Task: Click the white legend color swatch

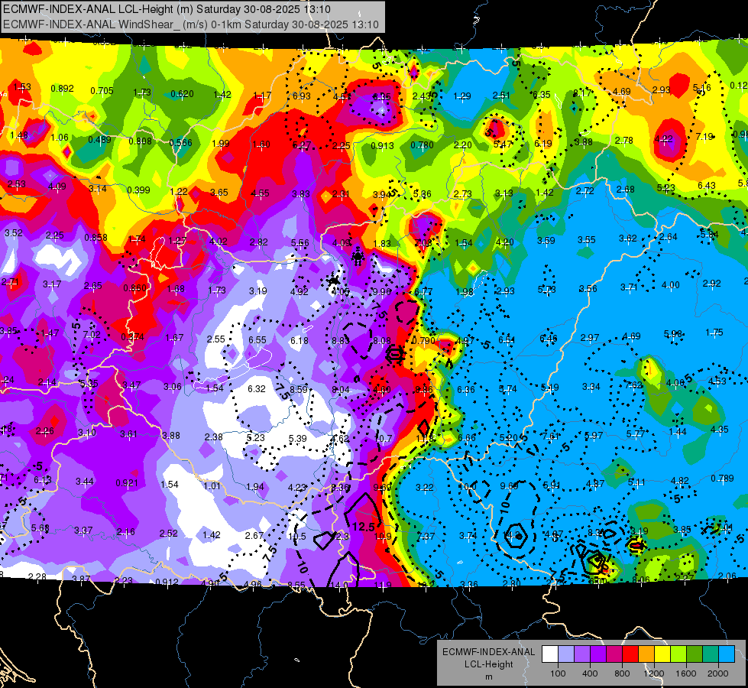Action: (x=550, y=654)
